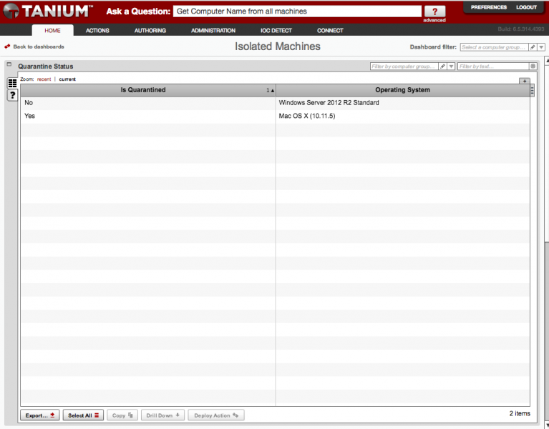Click the Filter by text field
The width and height of the screenshot is (549, 429).
click(493, 66)
